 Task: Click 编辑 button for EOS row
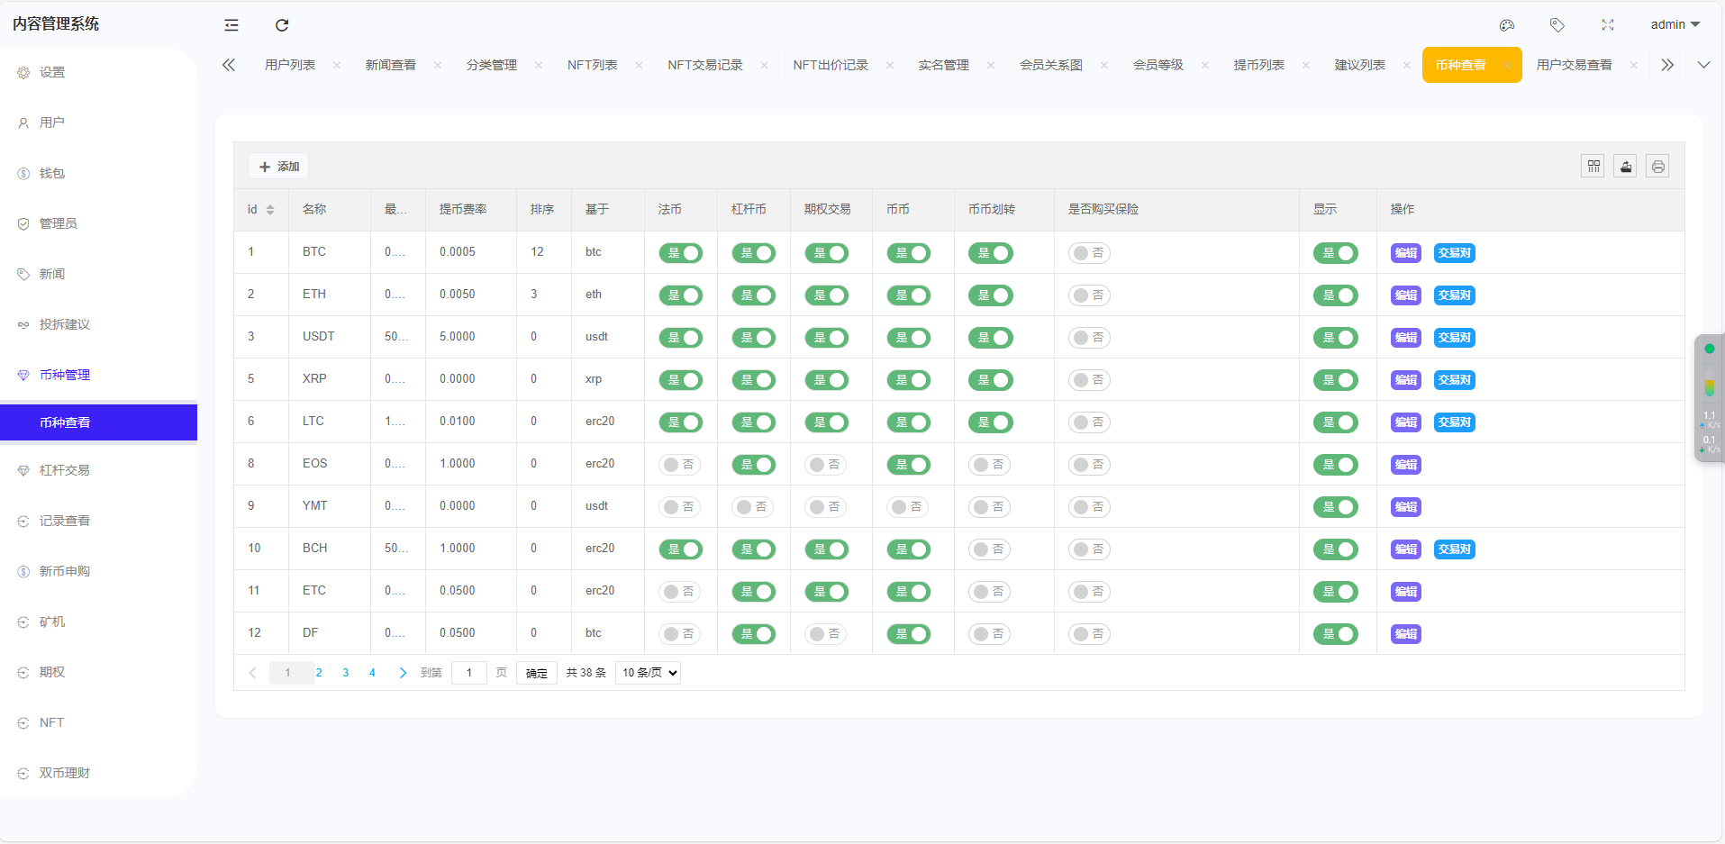(x=1406, y=465)
